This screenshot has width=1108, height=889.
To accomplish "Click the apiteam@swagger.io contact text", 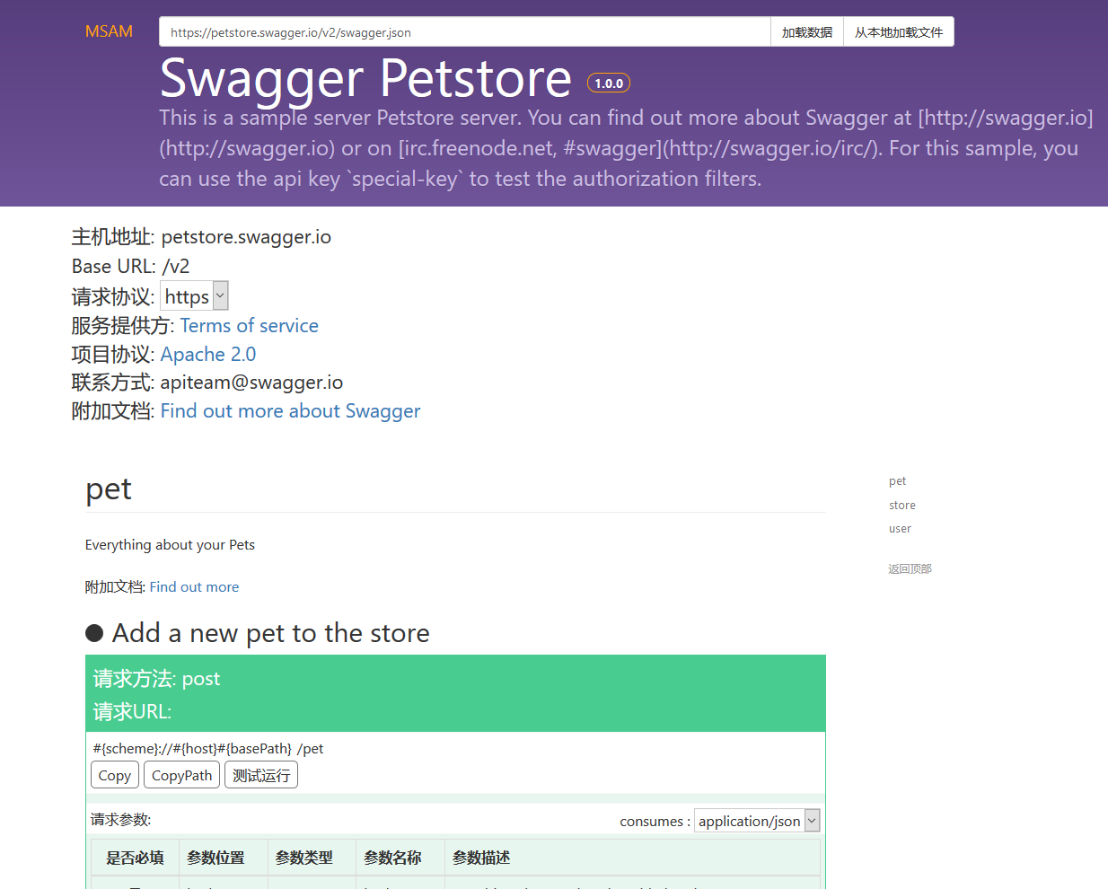I will pyautogui.click(x=251, y=383).
